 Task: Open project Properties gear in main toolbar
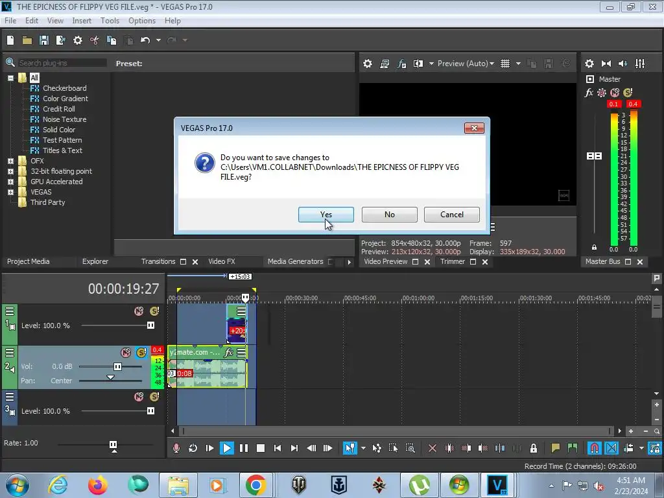click(78, 40)
